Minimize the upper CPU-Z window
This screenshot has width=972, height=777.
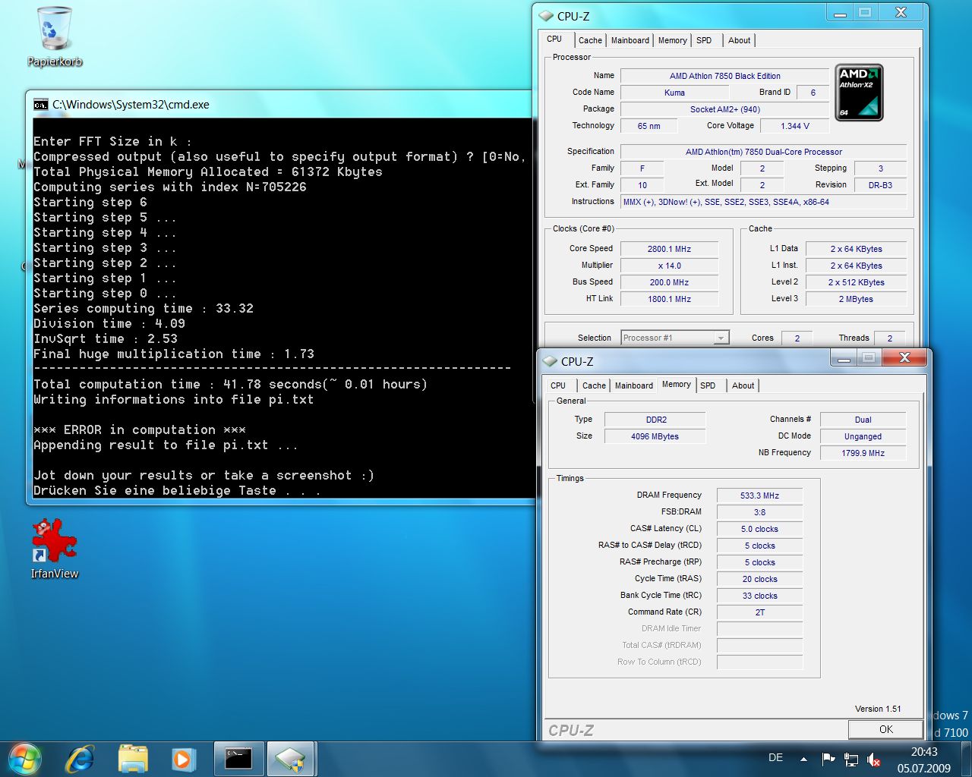pos(841,13)
